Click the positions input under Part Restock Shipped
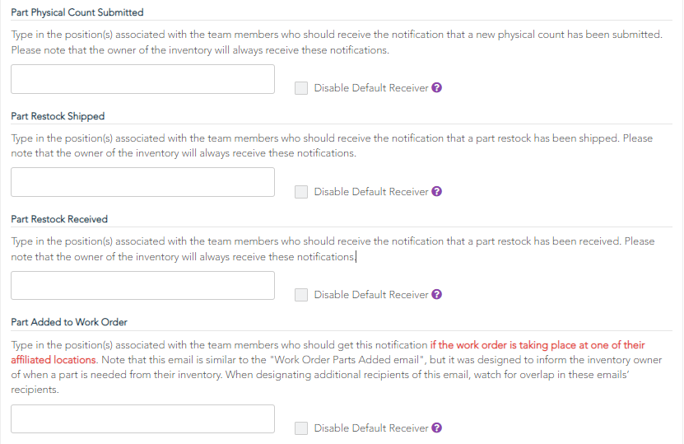Image resolution: width=684 pixels, height=444 pixels. coord(142,182)
